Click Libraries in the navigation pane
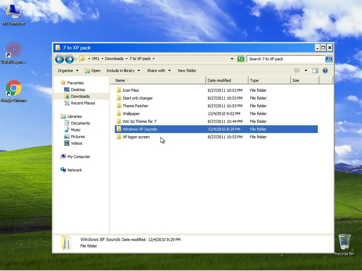This screenshot has width=362, height=271. [71, 116]
